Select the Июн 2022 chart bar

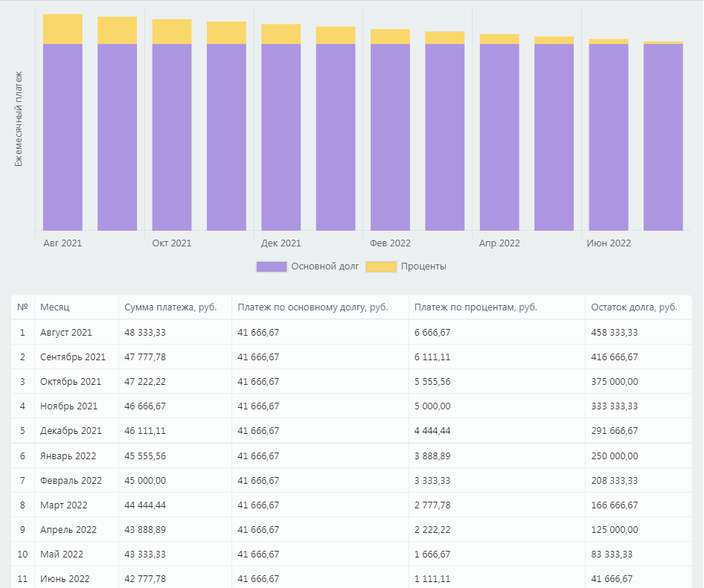[x=608, y=135]
